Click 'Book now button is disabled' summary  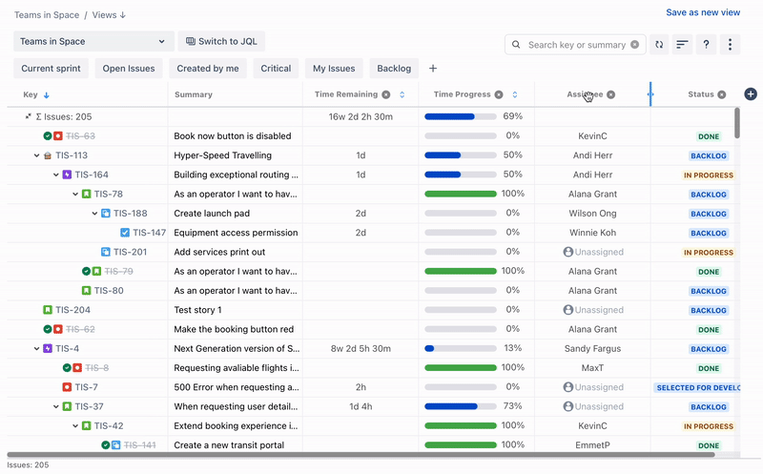[x=233, y=136]
